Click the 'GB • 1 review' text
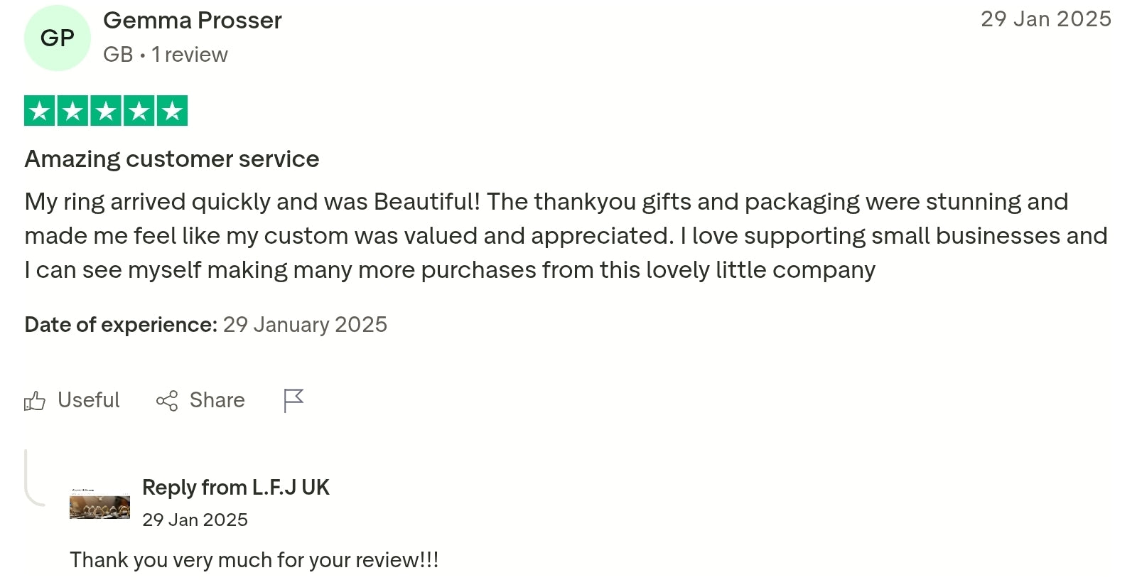Image resolution: width=1137 pixels, height=580 pixels. (x=165, y=55)
